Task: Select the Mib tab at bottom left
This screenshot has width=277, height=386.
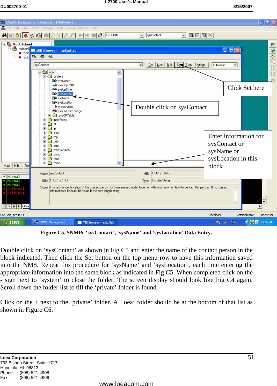Action: (17, 166)
